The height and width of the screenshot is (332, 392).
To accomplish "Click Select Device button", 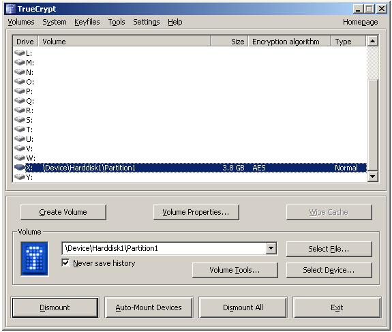I will (329, 270).
